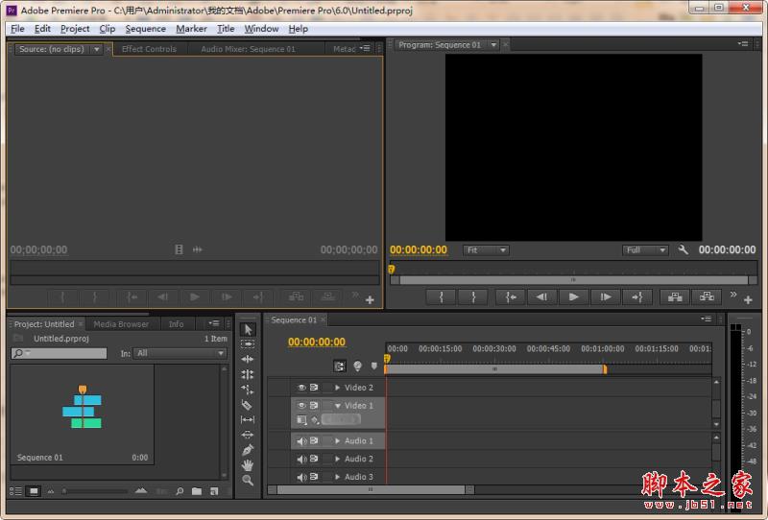Go to Out point in Program monitor
Screen dimensions: 768x520
[636, 296]
